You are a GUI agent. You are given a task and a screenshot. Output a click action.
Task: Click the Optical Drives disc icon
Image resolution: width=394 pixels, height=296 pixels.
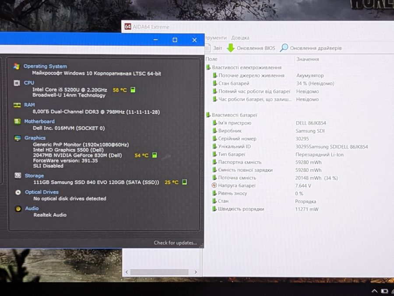click(x=18, y=192)
